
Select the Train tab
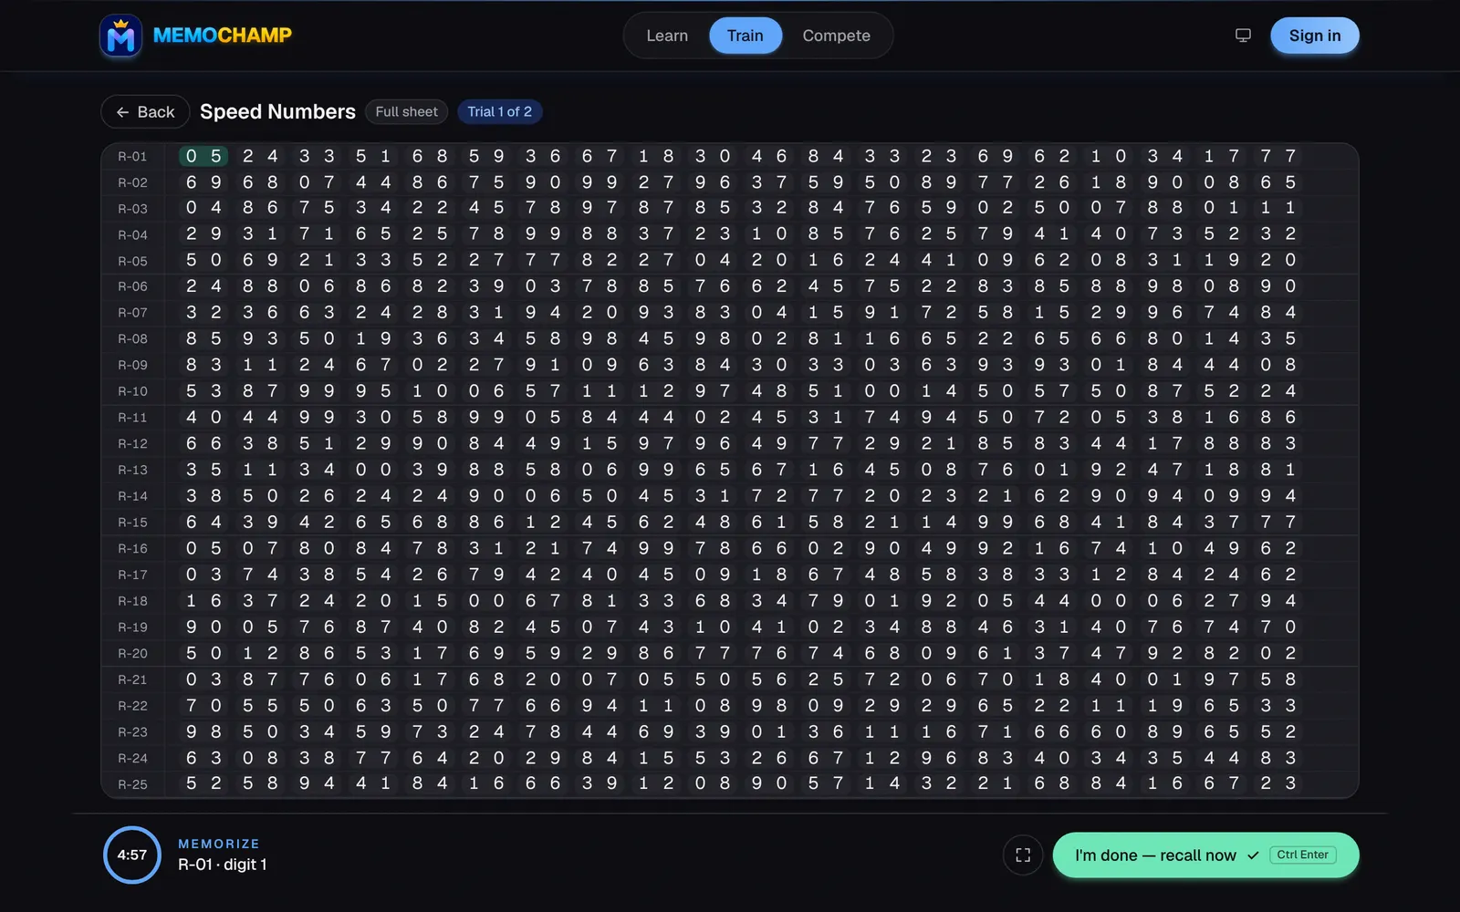(x=746, y=36)
